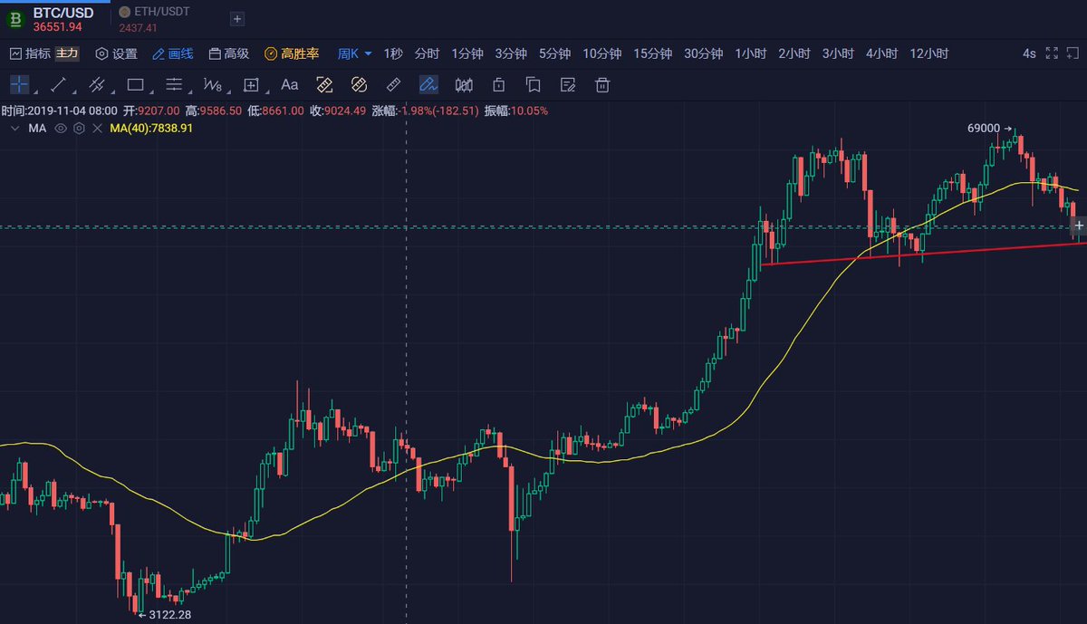Select the 3小时 timeframe
The height and width of the screenshot is (624, 1087).
click(x=838, y=53)
